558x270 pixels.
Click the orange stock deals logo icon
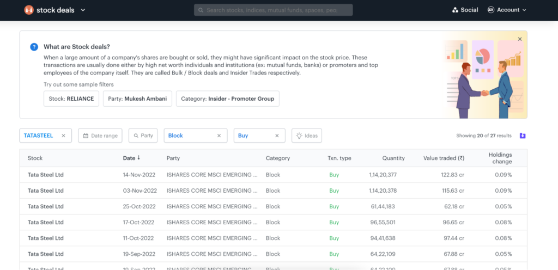coord(29,10)
